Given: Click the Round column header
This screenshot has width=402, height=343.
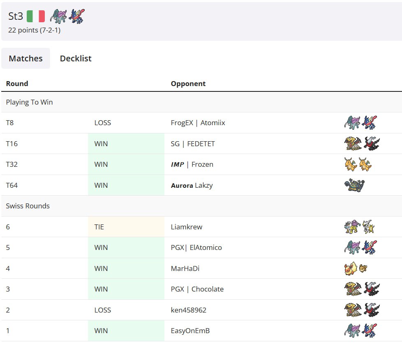Looking at the screenshot, I should [x=17, y=84].
